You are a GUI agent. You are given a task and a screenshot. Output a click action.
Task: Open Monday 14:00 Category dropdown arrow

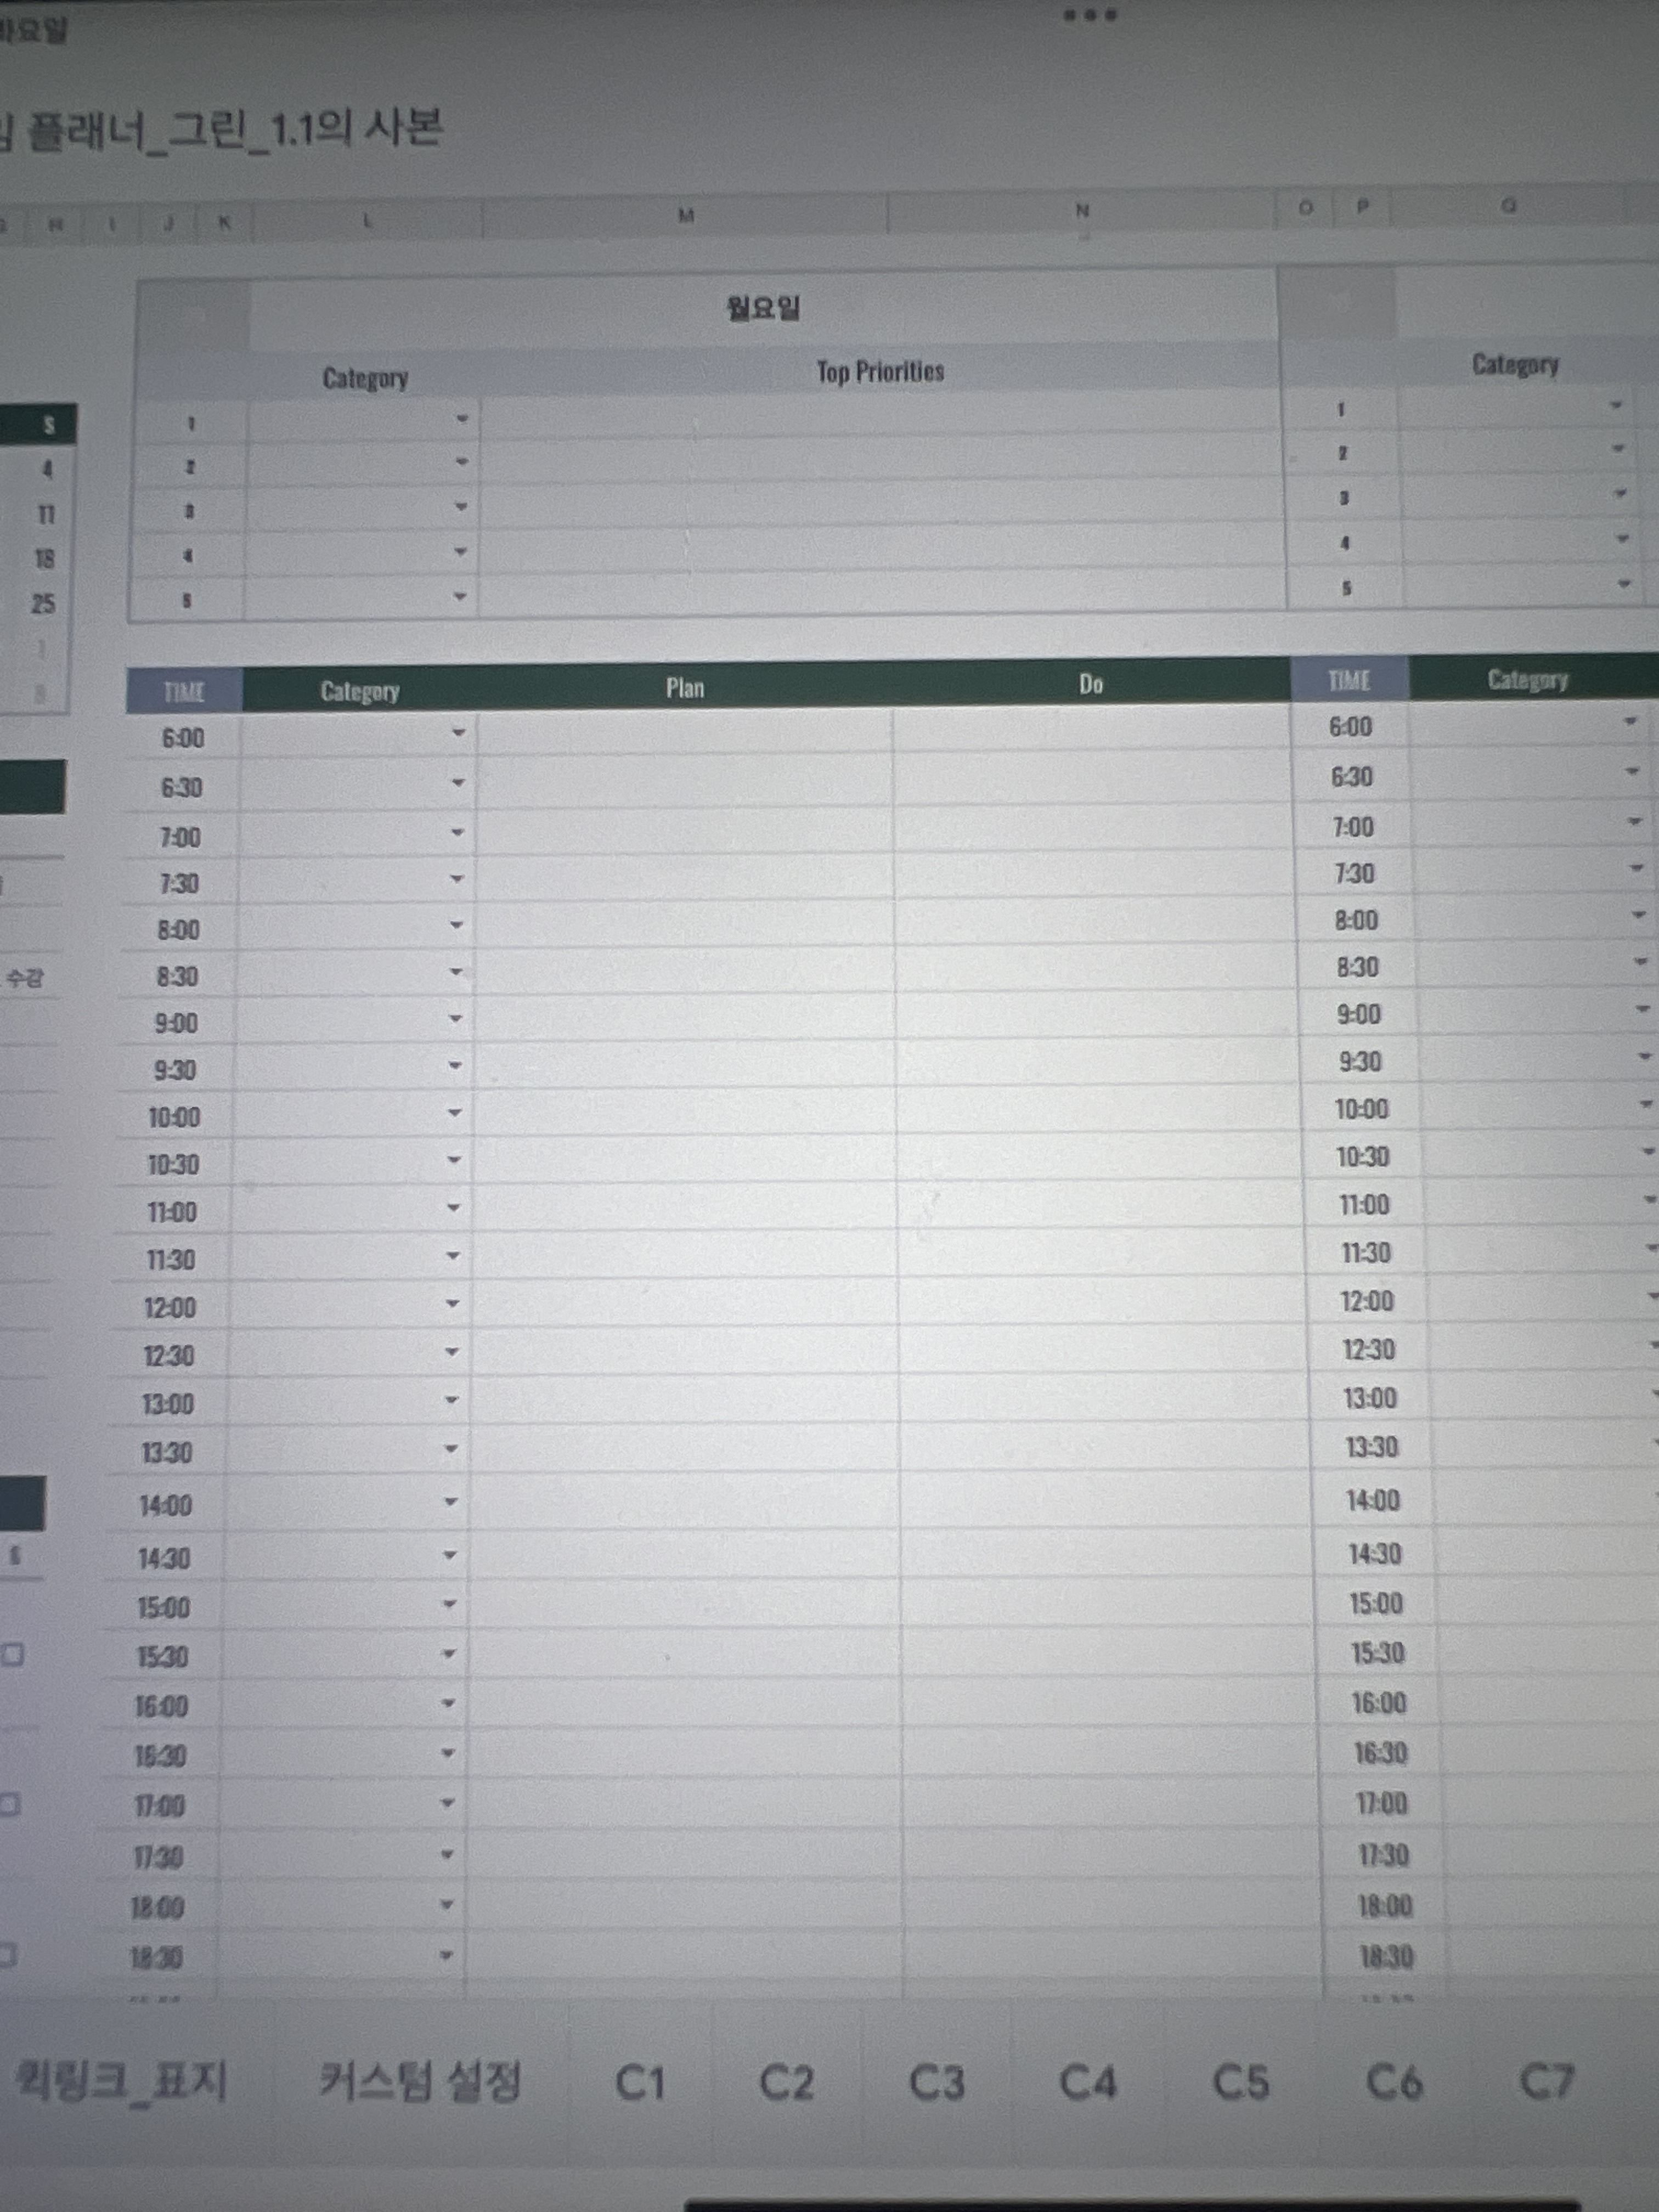point(450,1501)
